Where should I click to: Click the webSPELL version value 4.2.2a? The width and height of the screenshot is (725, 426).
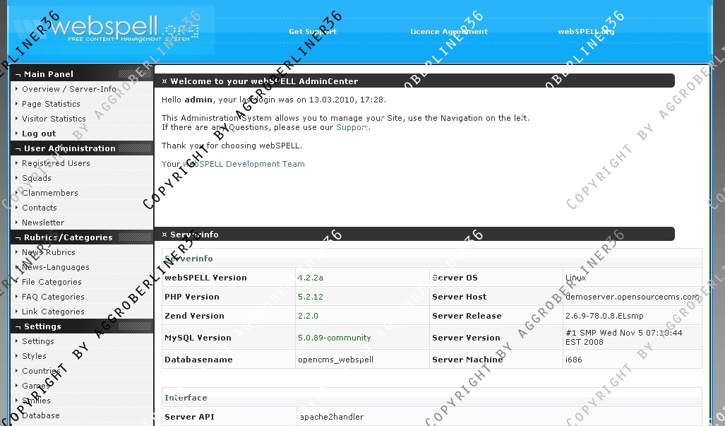(310, 278)
